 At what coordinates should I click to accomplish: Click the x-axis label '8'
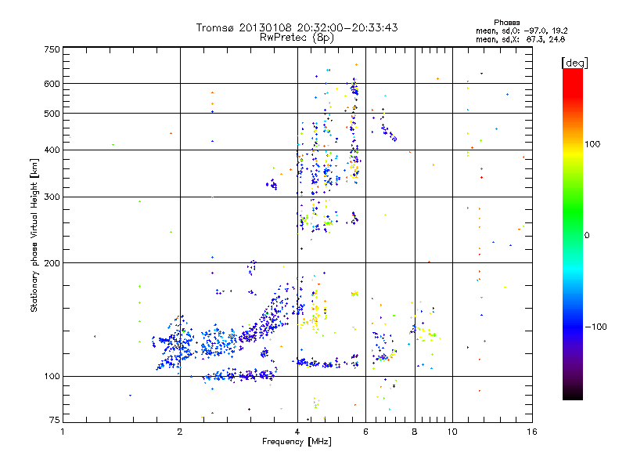click(415, 432)
